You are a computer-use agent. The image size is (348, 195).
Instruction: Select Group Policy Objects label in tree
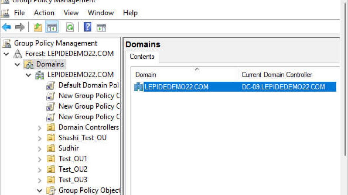89,190
